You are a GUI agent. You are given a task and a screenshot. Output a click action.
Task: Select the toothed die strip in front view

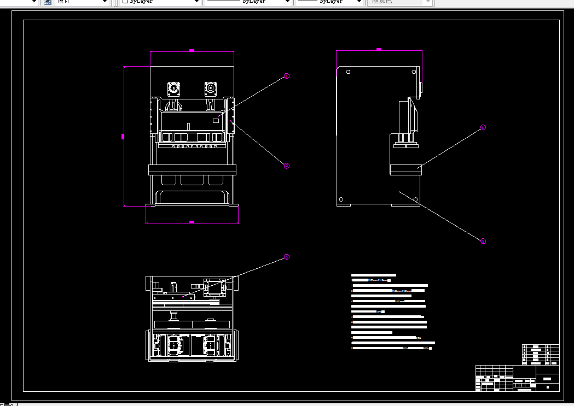click(192, 146)
